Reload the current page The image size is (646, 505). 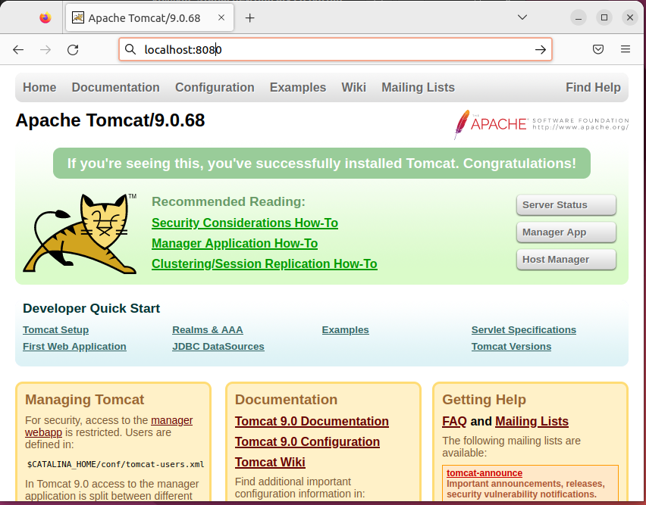click(x=73, y=50)
